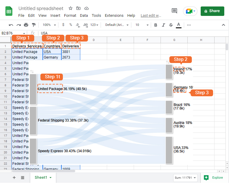
Task: Open the Tools menu
Action: coord(96,15)
